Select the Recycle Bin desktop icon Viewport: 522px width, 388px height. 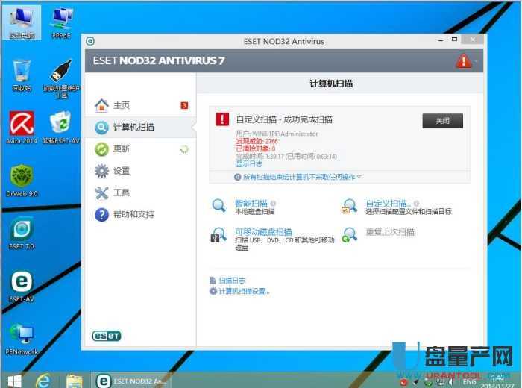point(22,73)
